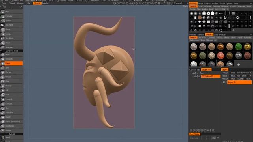Adjust the Decimate proxy slider
This screenshot has height=142, width=253.
206,138
